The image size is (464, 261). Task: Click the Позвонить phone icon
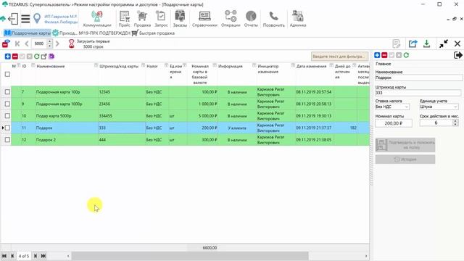(274, 16)
